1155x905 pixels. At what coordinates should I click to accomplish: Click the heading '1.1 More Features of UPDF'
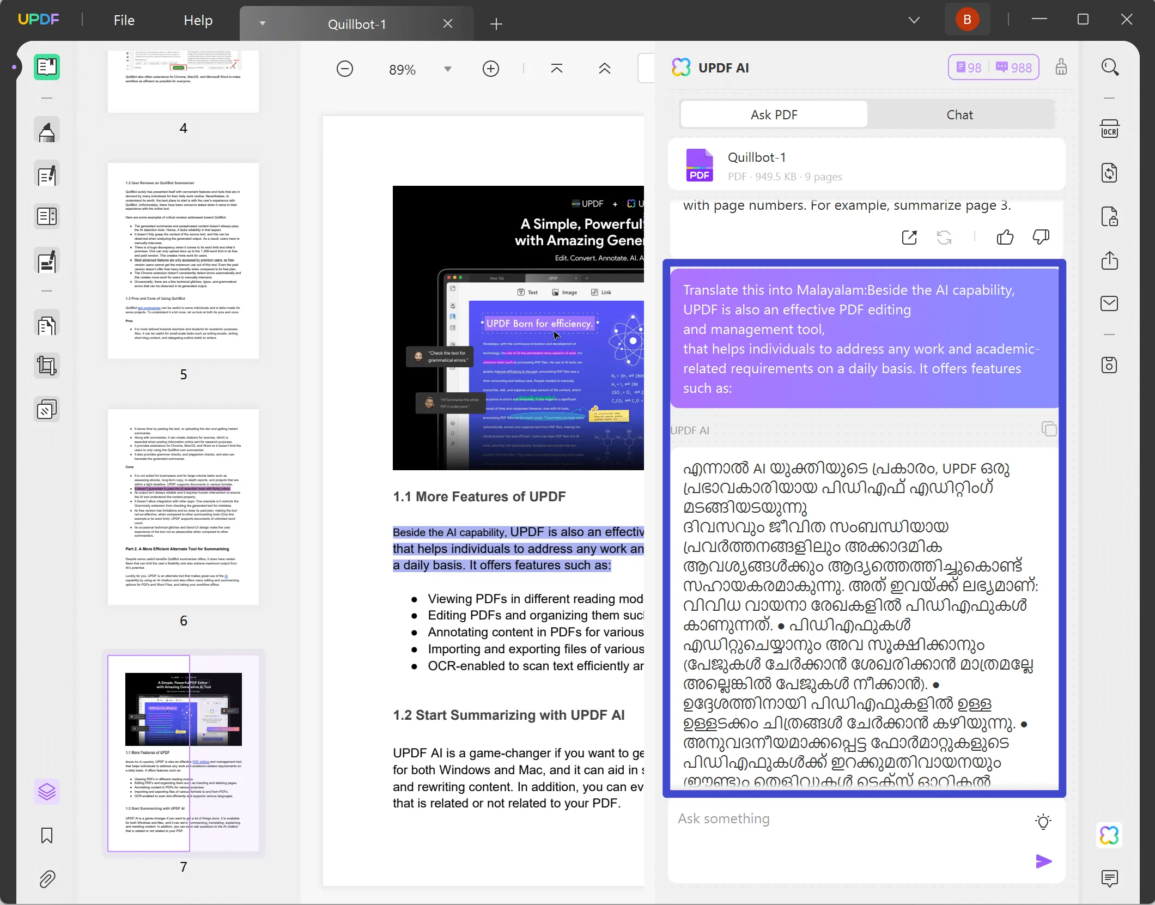click(x=479, y=496)
